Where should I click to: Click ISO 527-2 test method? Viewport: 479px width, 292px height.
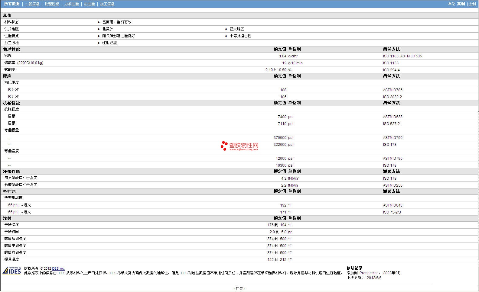pos(391,124)
